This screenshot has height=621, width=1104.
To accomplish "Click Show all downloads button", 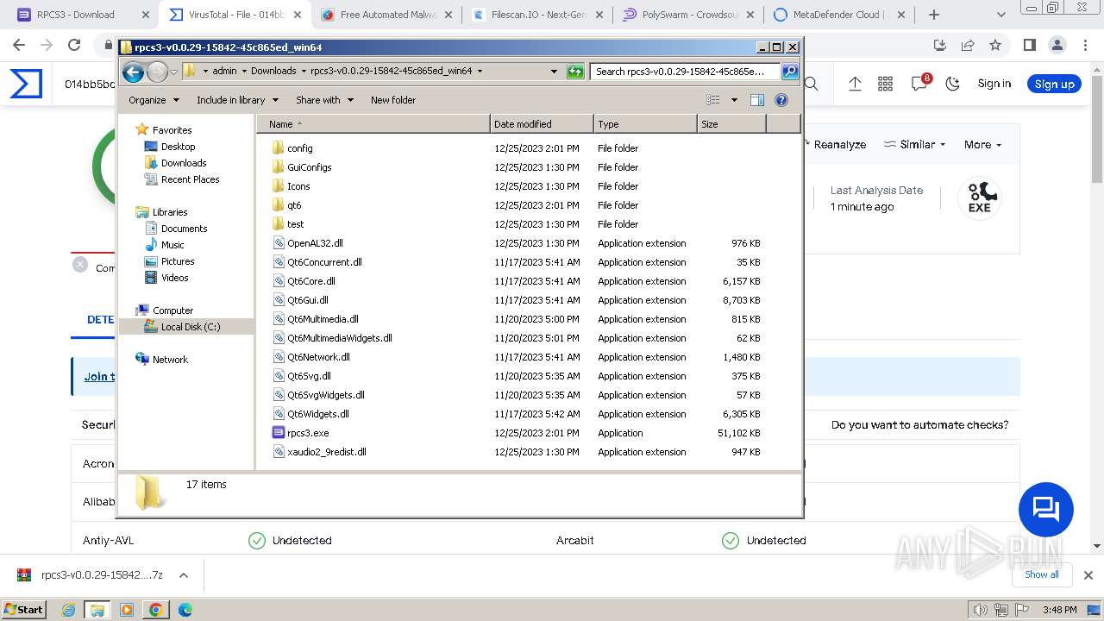I will [x=1042, y=574].
